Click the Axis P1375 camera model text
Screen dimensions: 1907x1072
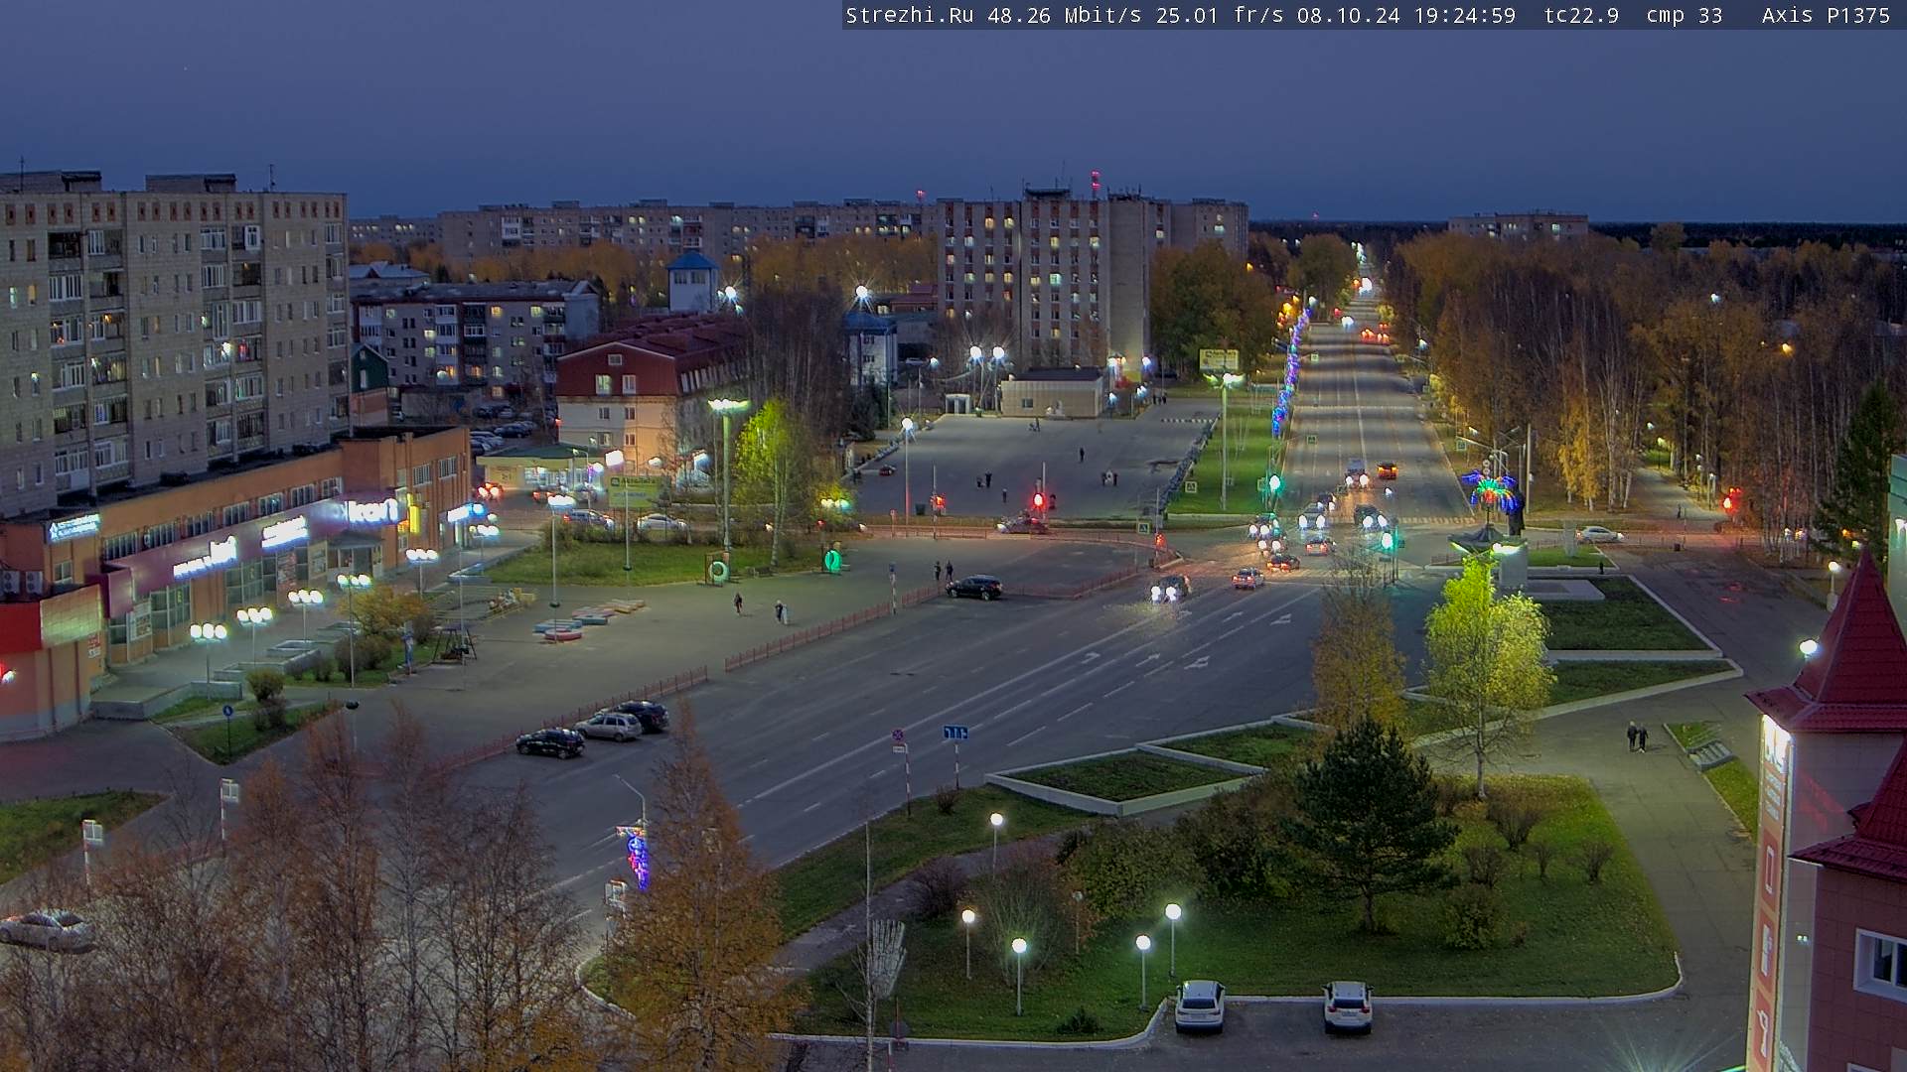click(x=1826, y=15)
